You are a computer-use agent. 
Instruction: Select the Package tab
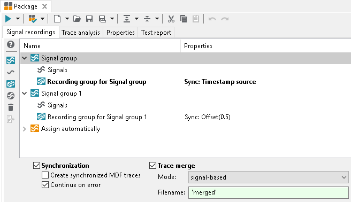(x=26, y=6)
